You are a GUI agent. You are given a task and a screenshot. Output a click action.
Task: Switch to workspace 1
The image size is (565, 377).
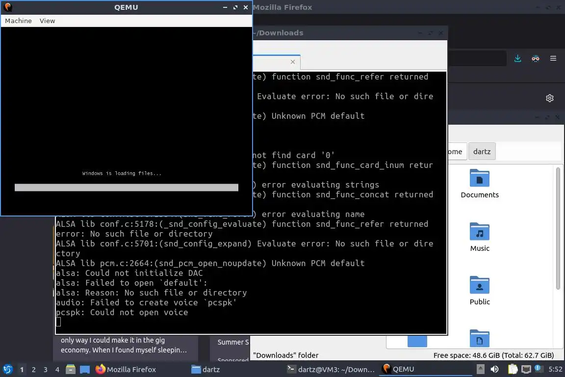click(x=22, y=370)
